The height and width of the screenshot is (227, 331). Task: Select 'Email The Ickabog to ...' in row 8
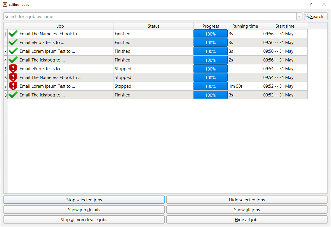42,95
